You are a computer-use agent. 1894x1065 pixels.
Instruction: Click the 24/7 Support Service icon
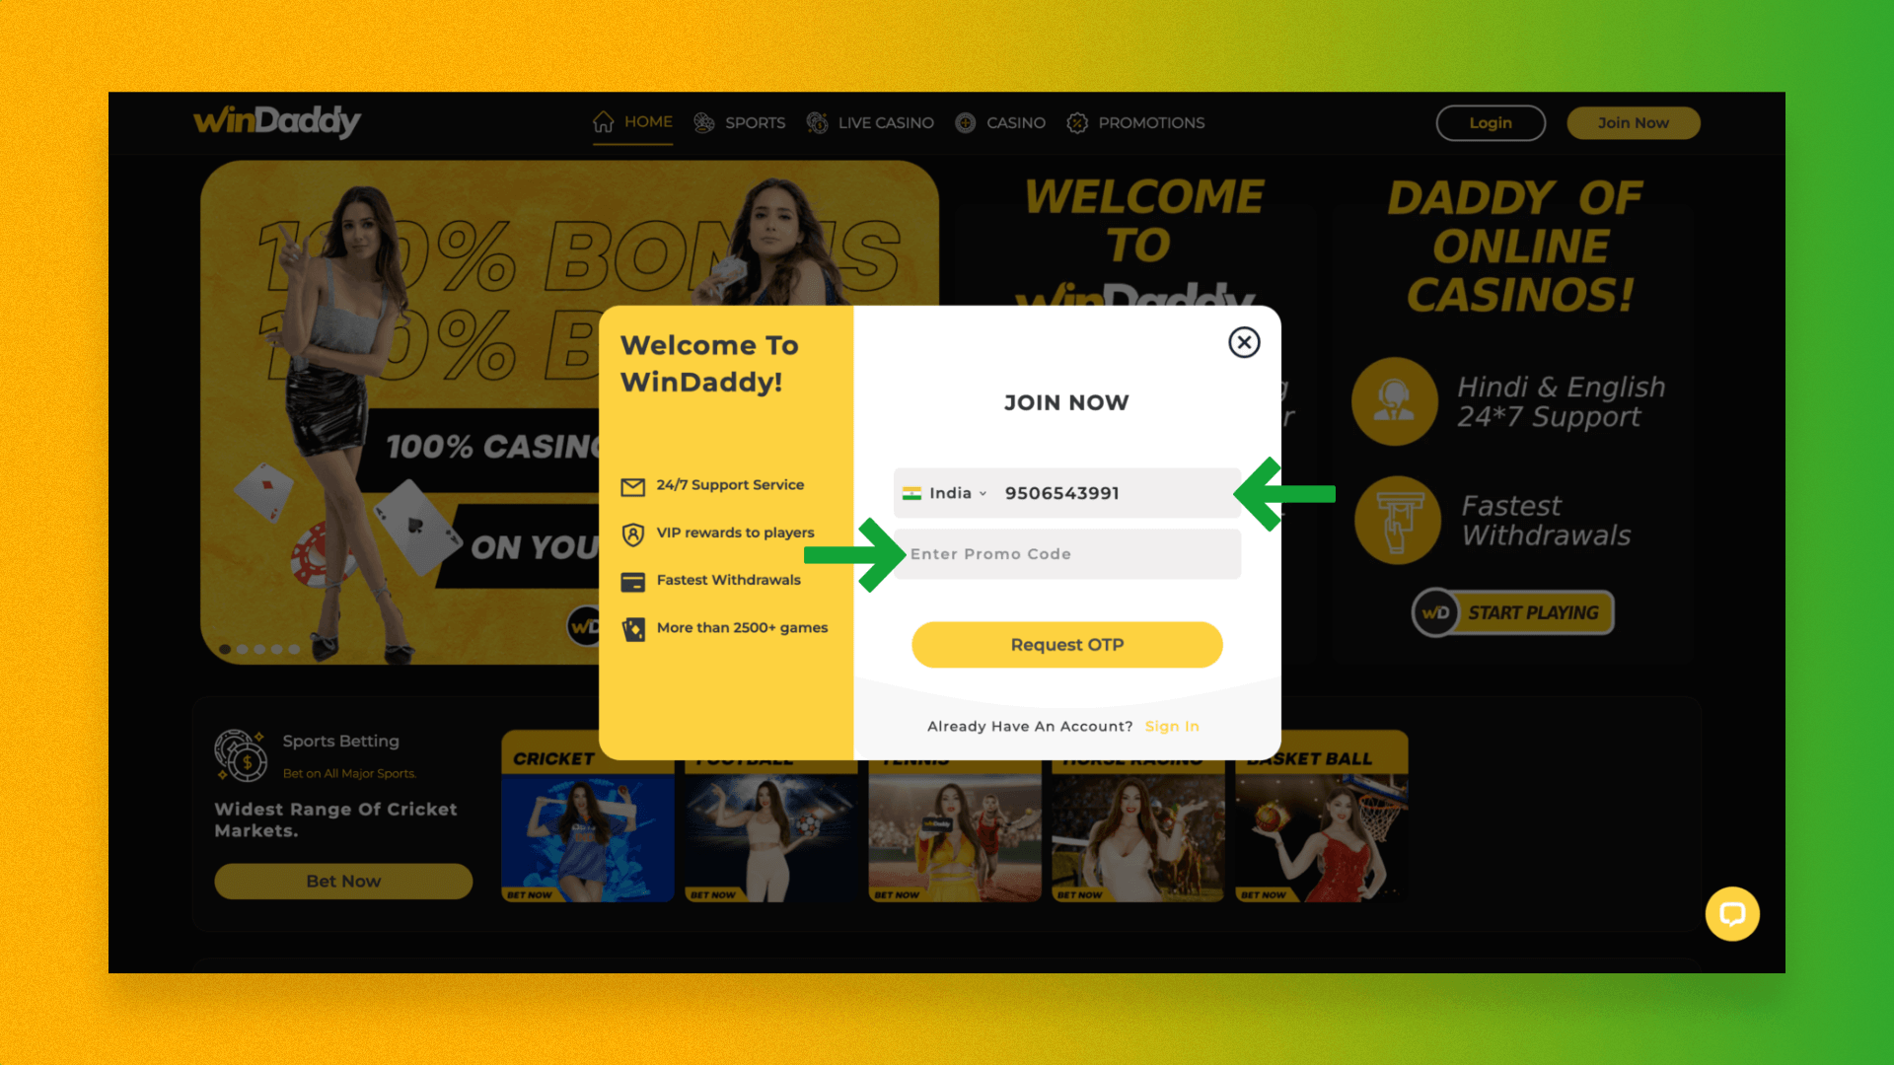633,484
